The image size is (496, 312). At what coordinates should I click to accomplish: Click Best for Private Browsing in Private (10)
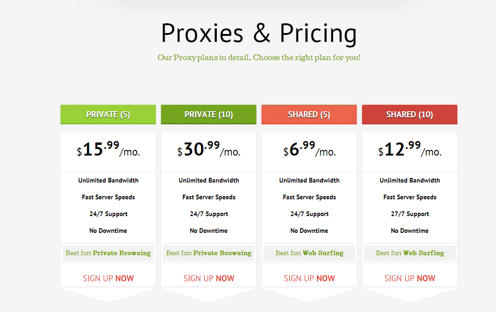click(209, 253)
